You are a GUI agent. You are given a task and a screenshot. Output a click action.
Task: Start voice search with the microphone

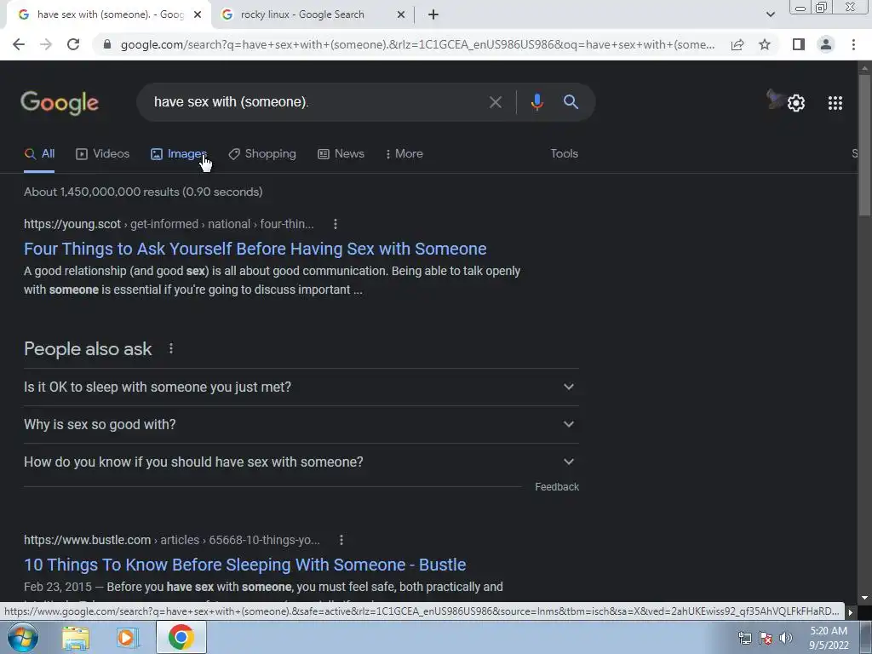point(536,102)
